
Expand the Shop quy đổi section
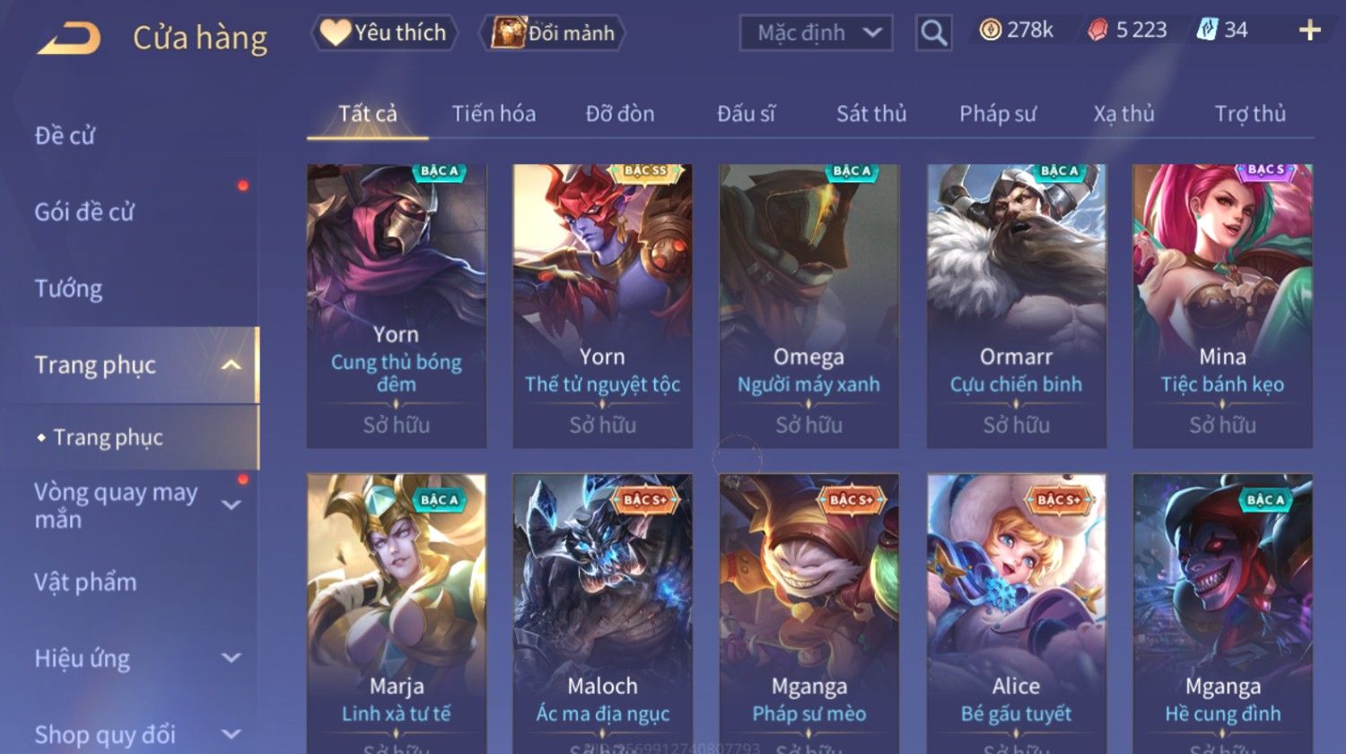pos(231,734)
